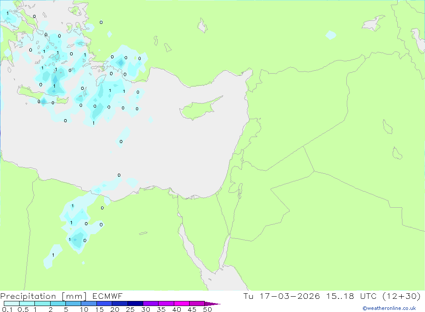This screenshot has width=425, height=312.
Task: Click the '25' legend scale value
Action: 130,309
